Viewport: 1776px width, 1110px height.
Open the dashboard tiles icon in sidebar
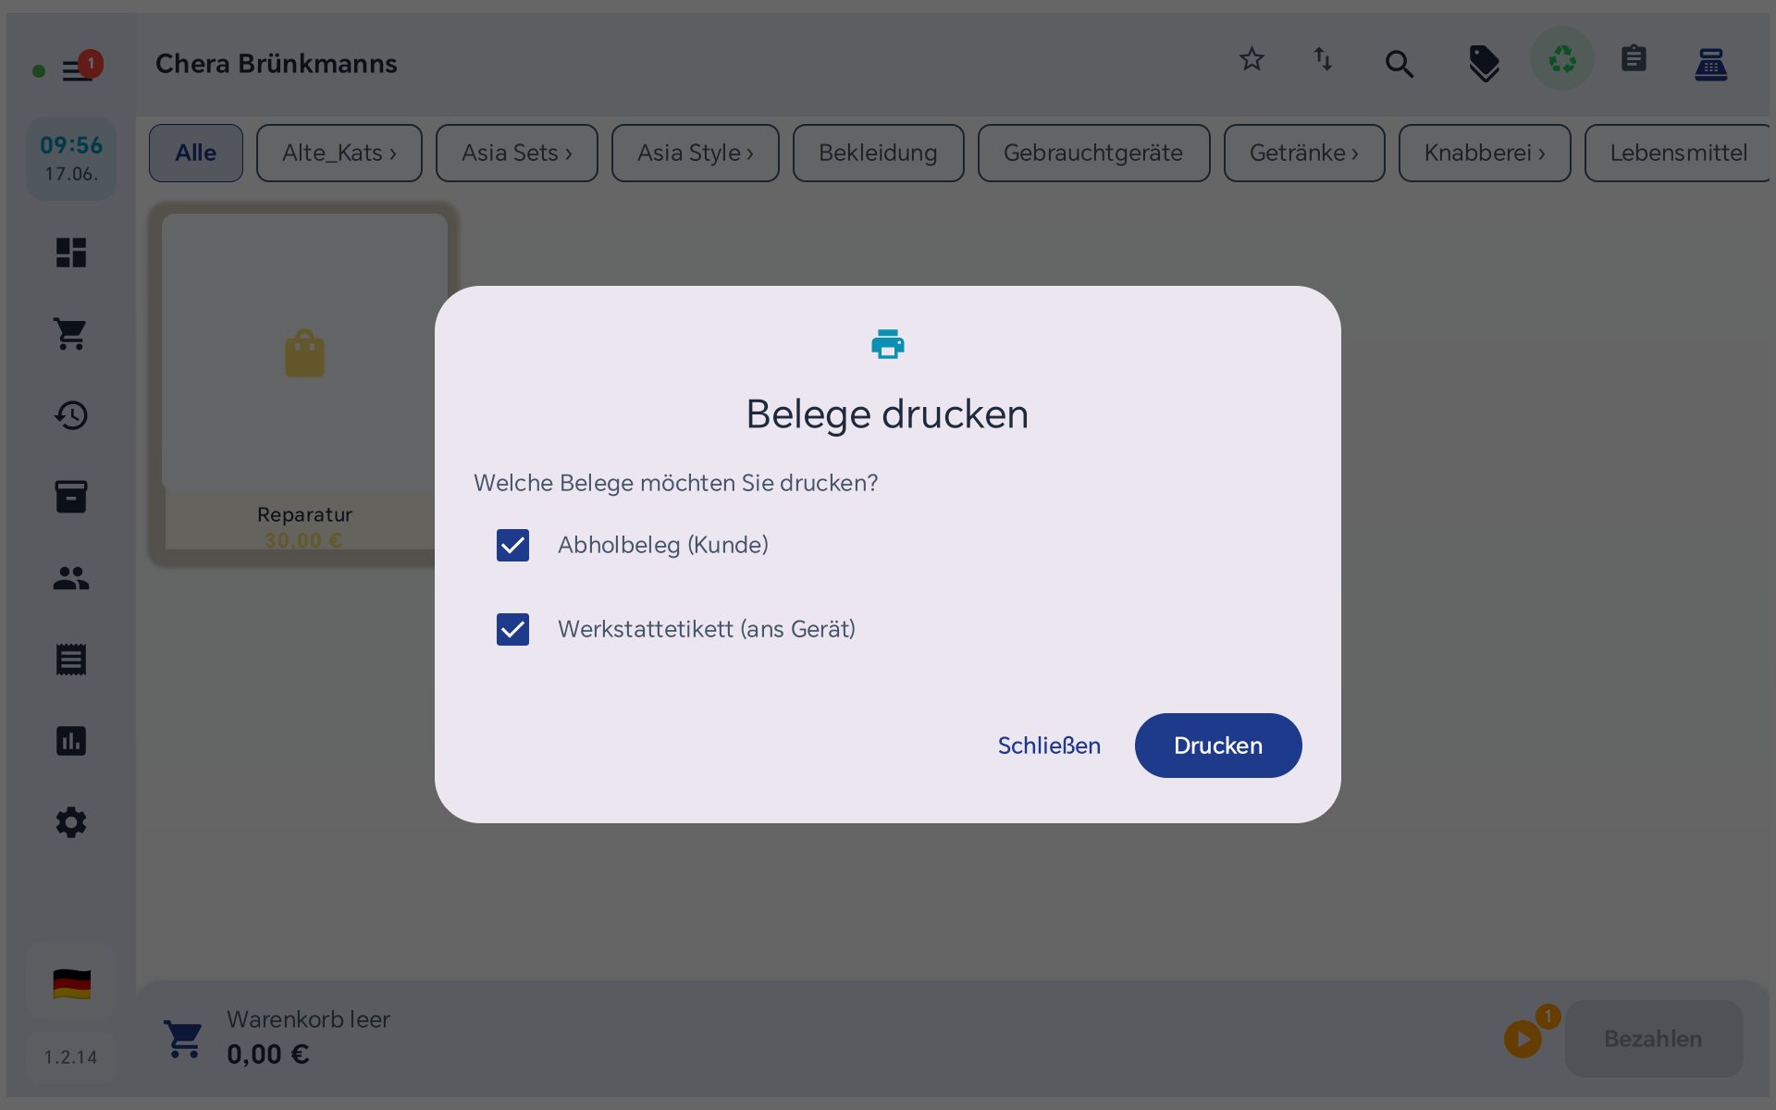71,253
